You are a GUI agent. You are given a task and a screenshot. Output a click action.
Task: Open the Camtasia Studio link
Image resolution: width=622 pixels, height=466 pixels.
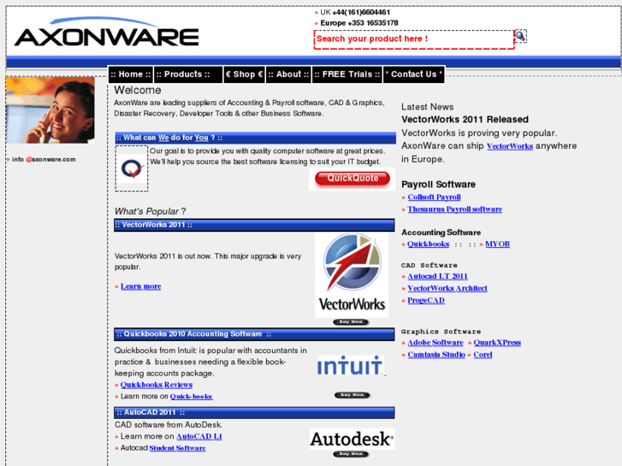coord(436,355)
